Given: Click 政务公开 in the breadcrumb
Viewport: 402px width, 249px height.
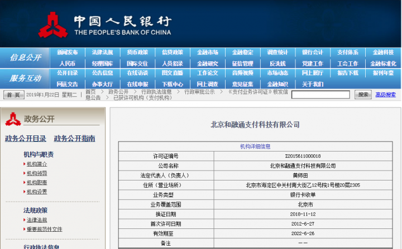Looking at the screenshot, I should pyautogui.click(x=118, y=92).
